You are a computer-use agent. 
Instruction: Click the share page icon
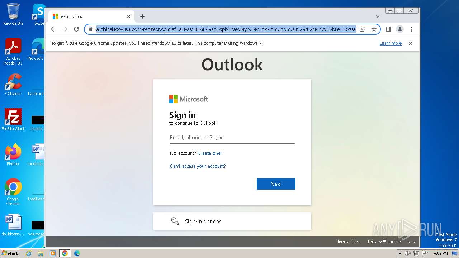[363, 29]
